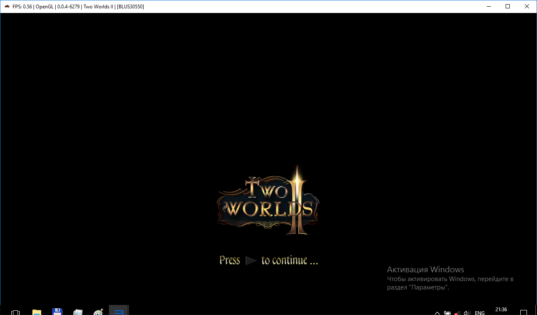
Task: Click the window title showing FPS and OpenGL
Action: coord(78,6)
